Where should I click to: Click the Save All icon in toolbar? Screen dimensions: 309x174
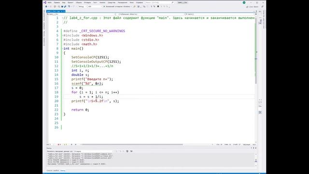click(65, 6)
